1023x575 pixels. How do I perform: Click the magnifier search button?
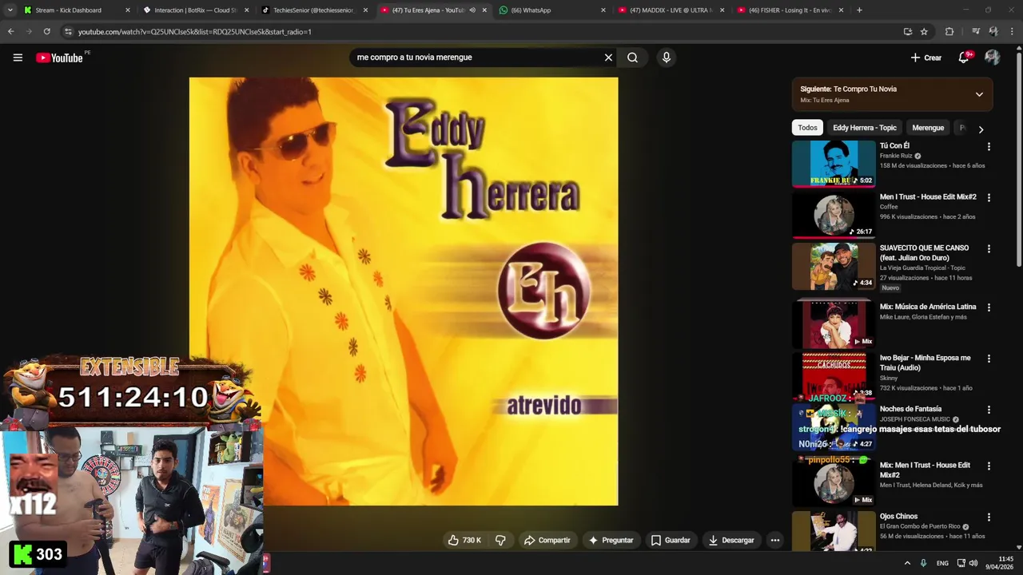(x=632, y=57)
